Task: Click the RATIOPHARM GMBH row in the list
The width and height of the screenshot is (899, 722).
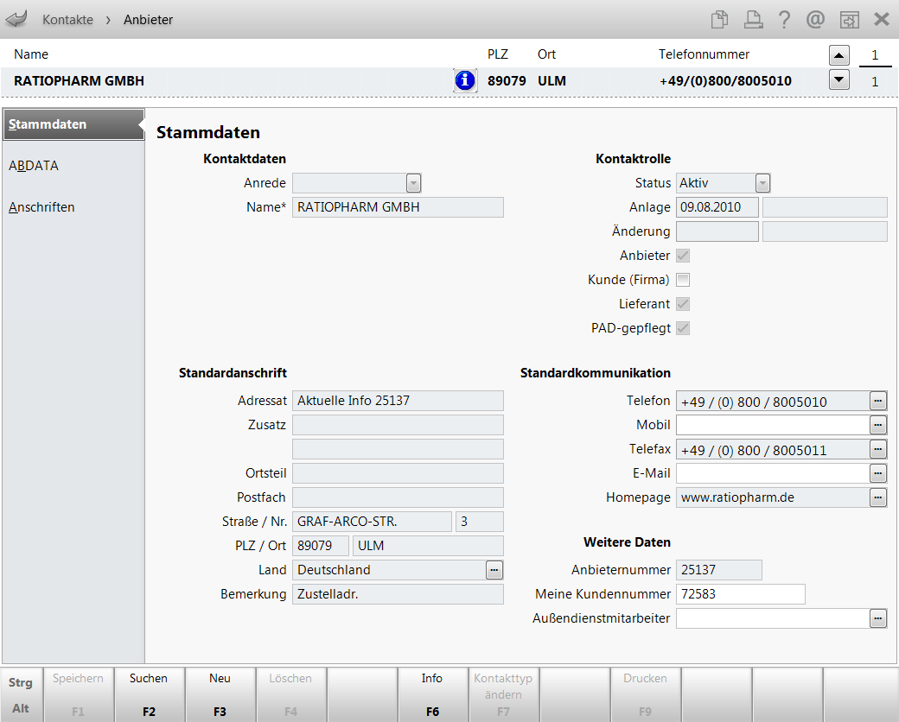Action: pyautogui.click(x=413, y=81)
